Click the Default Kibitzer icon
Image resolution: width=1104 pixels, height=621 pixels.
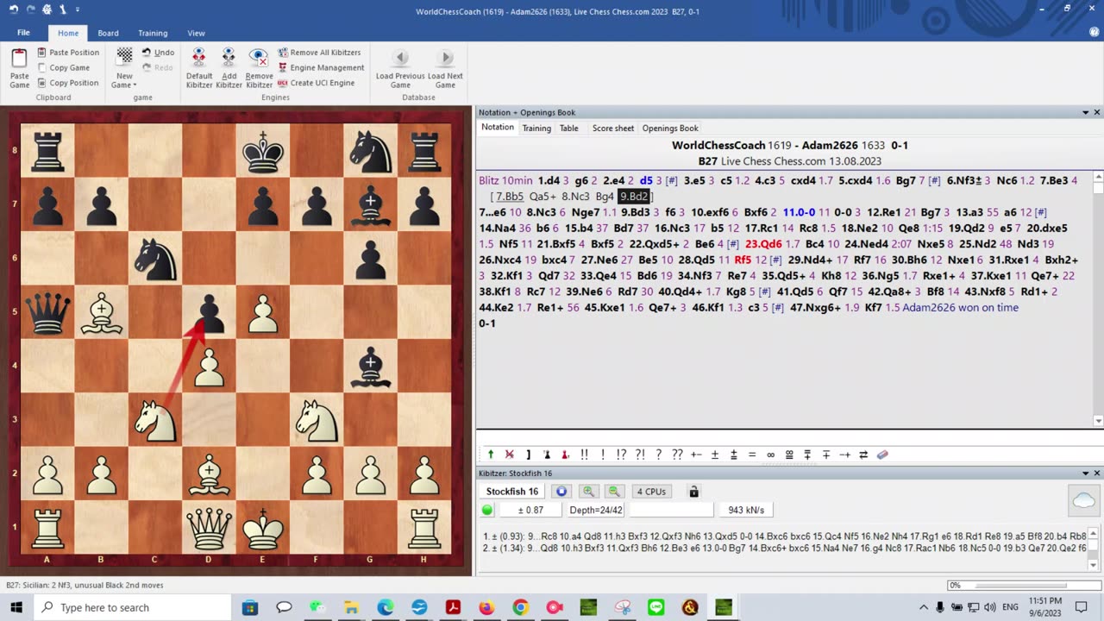(x=199, y=68)
